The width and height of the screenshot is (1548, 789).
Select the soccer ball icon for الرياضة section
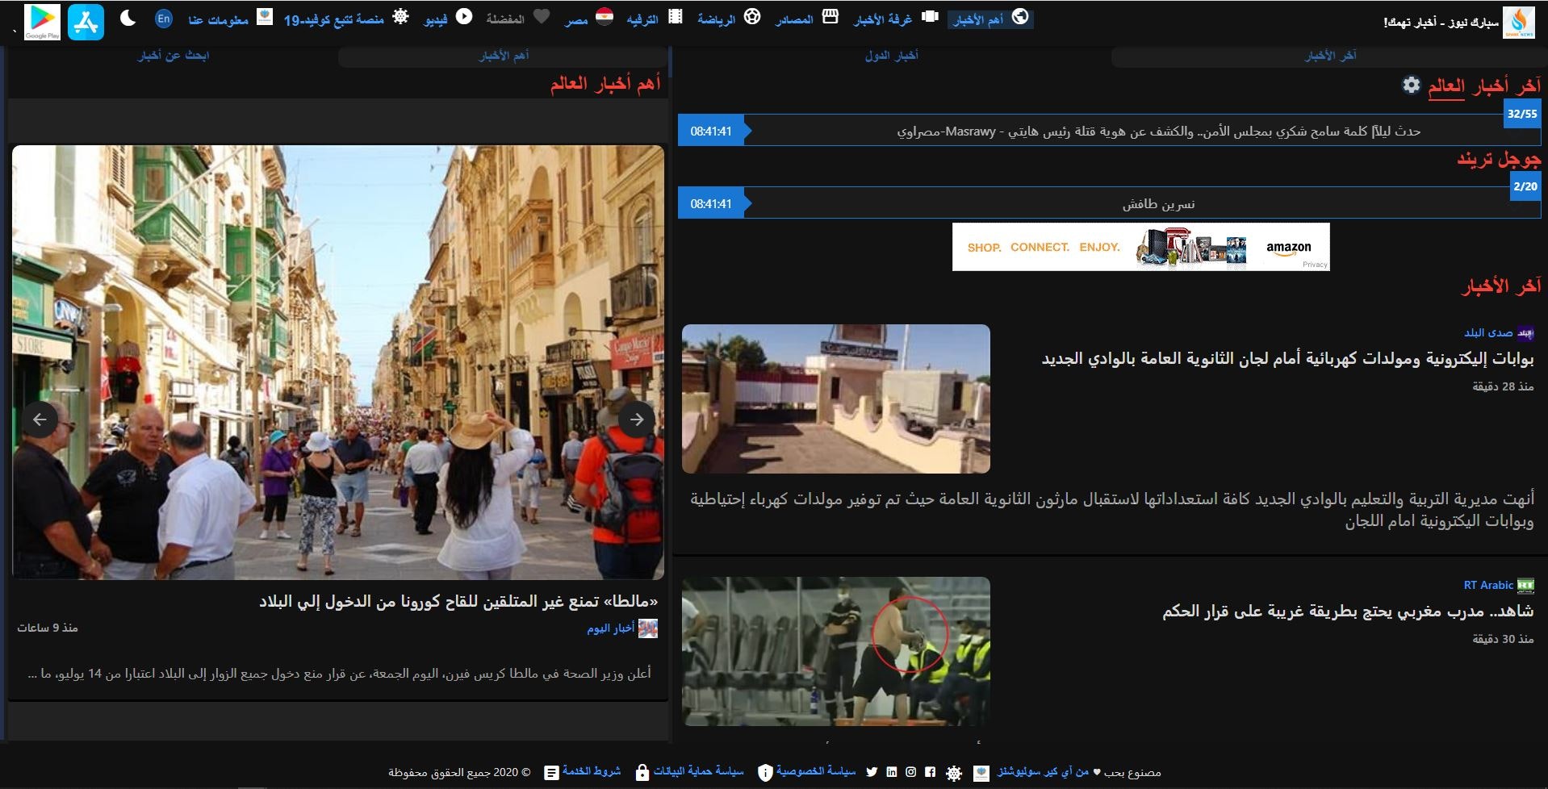[x=752, y=18]
